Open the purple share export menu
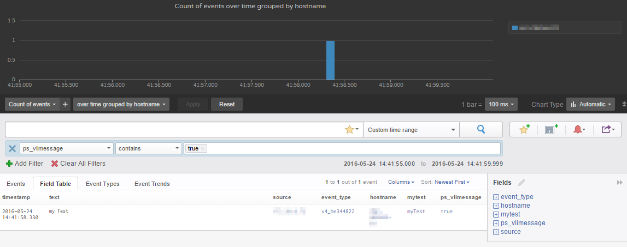This screenshot has width=627, height=247. click(607, 130)
